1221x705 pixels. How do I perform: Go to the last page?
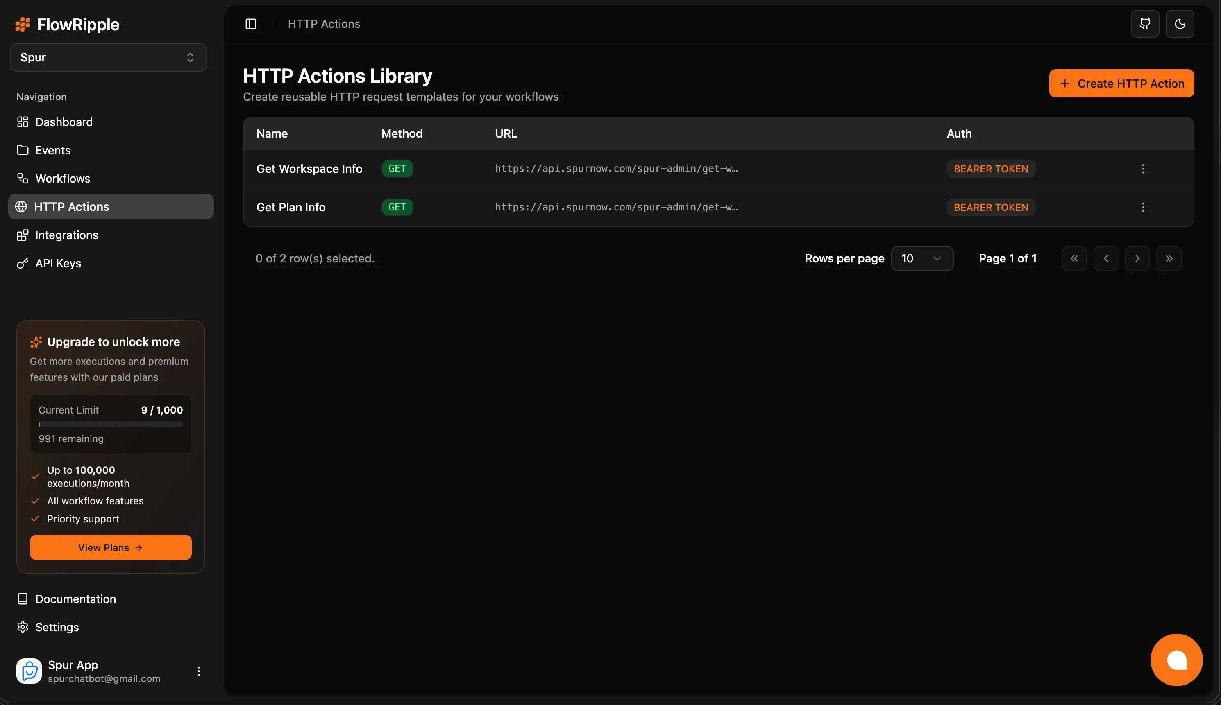click(x=1168, y=259)
